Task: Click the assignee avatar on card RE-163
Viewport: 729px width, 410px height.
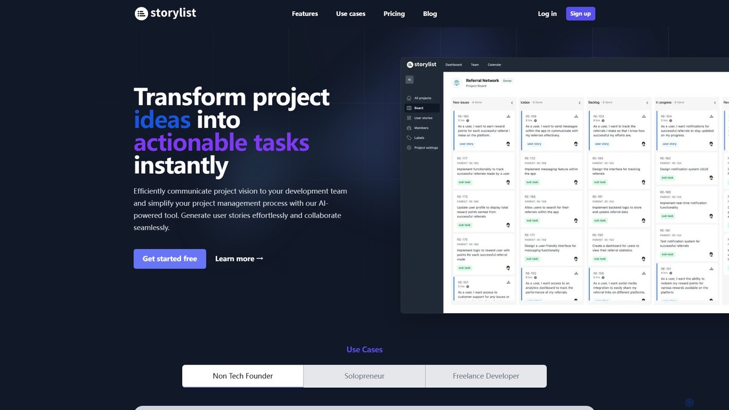Action: [711, 178]
